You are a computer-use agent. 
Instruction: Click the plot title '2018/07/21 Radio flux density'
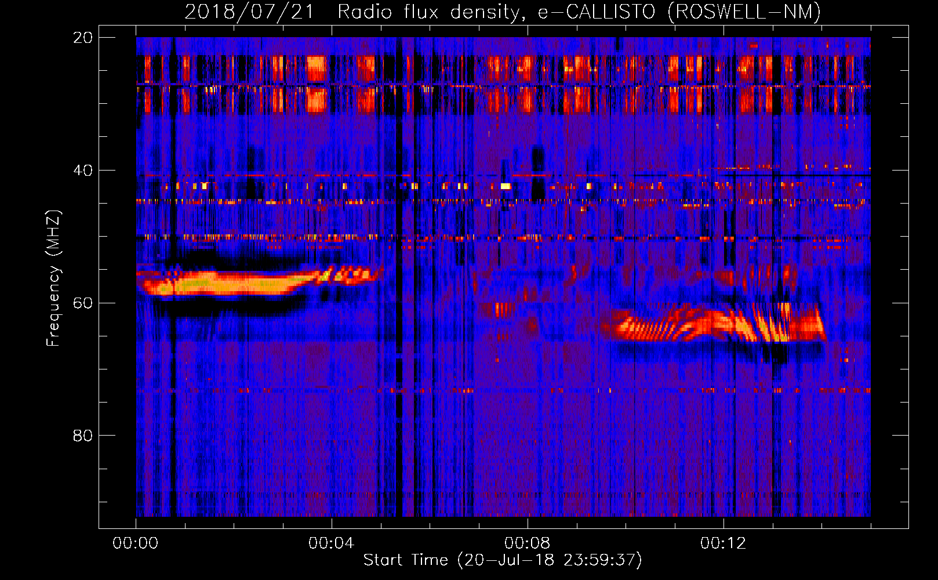(x=503, y=12)
